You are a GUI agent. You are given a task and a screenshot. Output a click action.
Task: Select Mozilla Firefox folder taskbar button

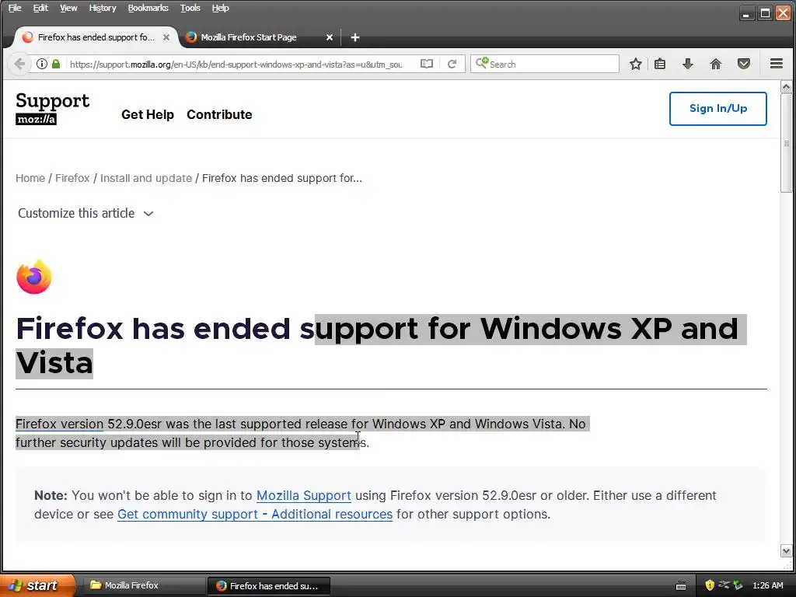pos(143,585)
